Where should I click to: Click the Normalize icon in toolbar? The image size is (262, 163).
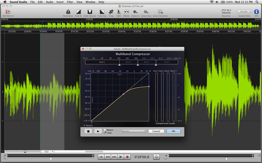pyautogui.click(x=68, y=12)
